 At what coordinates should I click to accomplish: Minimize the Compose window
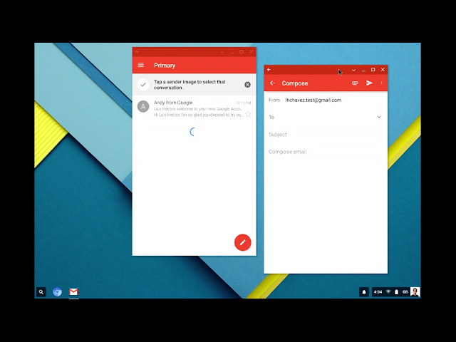pyautogui.click(x=363, y=70)
